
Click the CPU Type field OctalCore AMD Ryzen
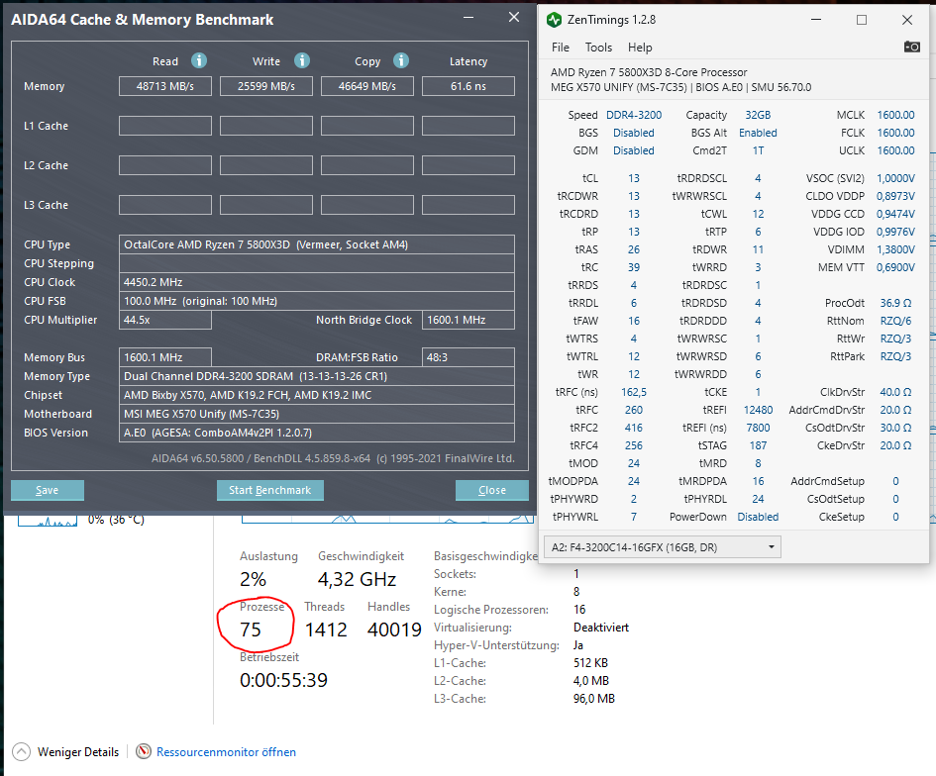click(316, 244)
